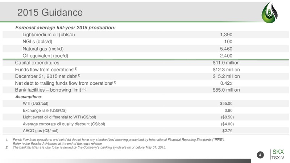Image resolution: width=290 pixels, height=163 pixels.
Task: Click the 'NGLs (bbls/d)' row label
Action: pos(37,42)
